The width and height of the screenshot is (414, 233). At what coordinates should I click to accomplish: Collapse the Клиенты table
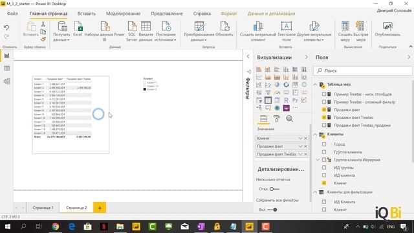[315, 135]
